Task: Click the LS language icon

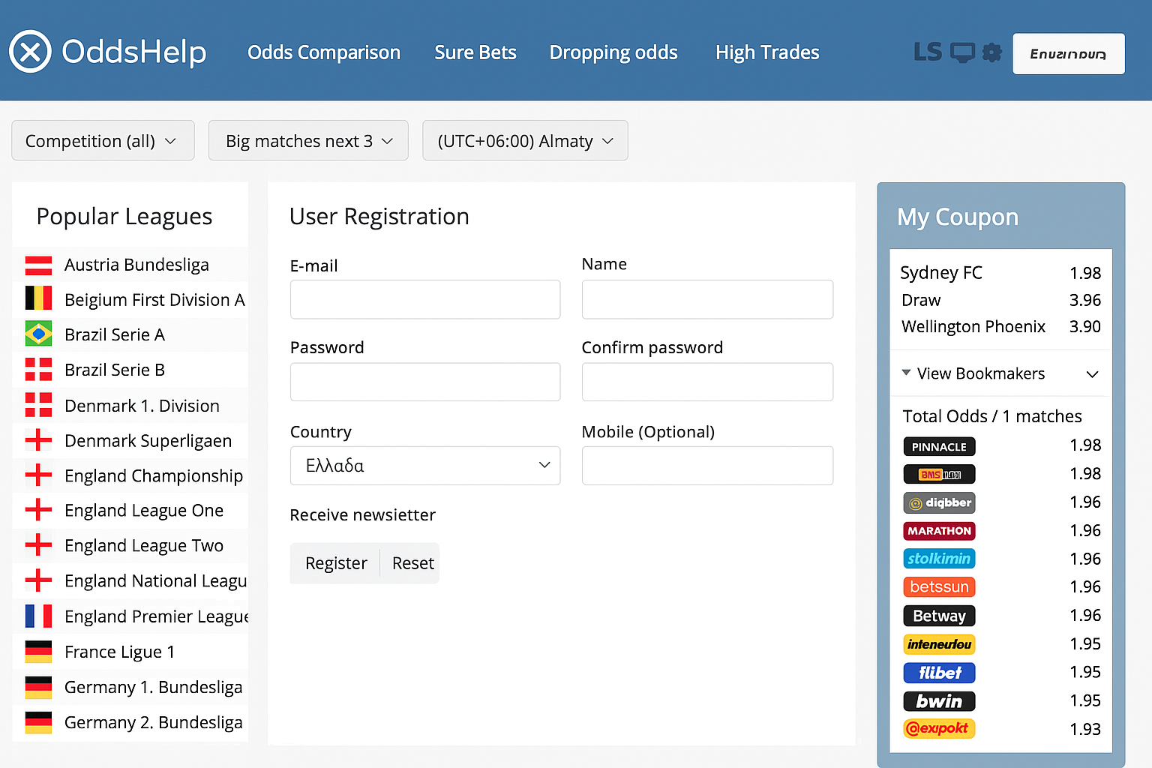Action: tap(928, 51)
